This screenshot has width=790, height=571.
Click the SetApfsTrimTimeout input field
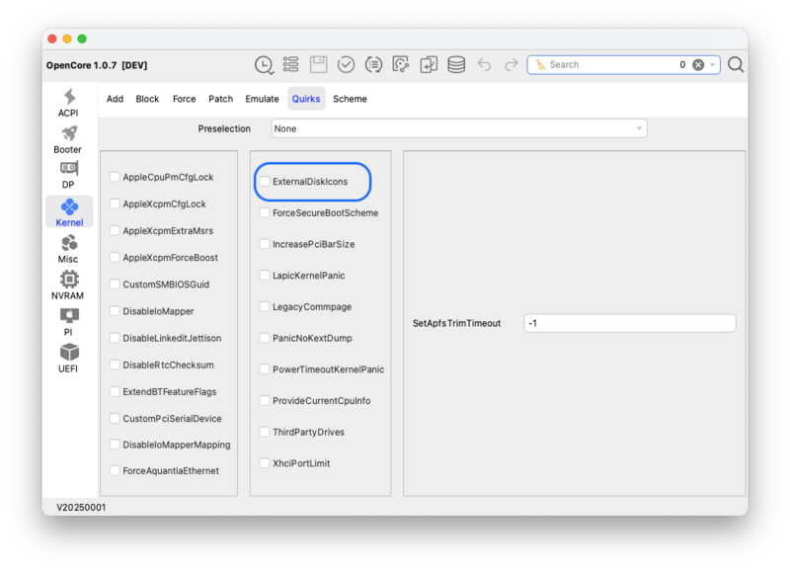coord(629,323)
